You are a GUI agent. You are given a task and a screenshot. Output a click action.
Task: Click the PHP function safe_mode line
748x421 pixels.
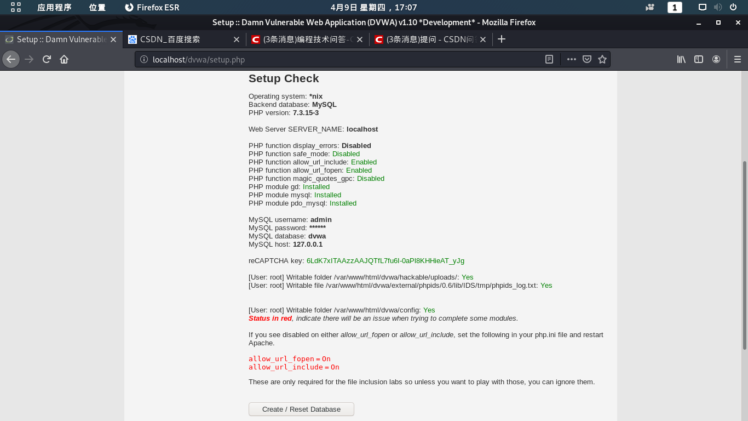click(304, 154)
